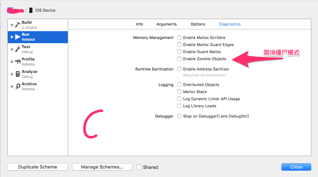Click the Profile instrument icon
The width and height of the screenshot is (318, 177).
[17, 62]
